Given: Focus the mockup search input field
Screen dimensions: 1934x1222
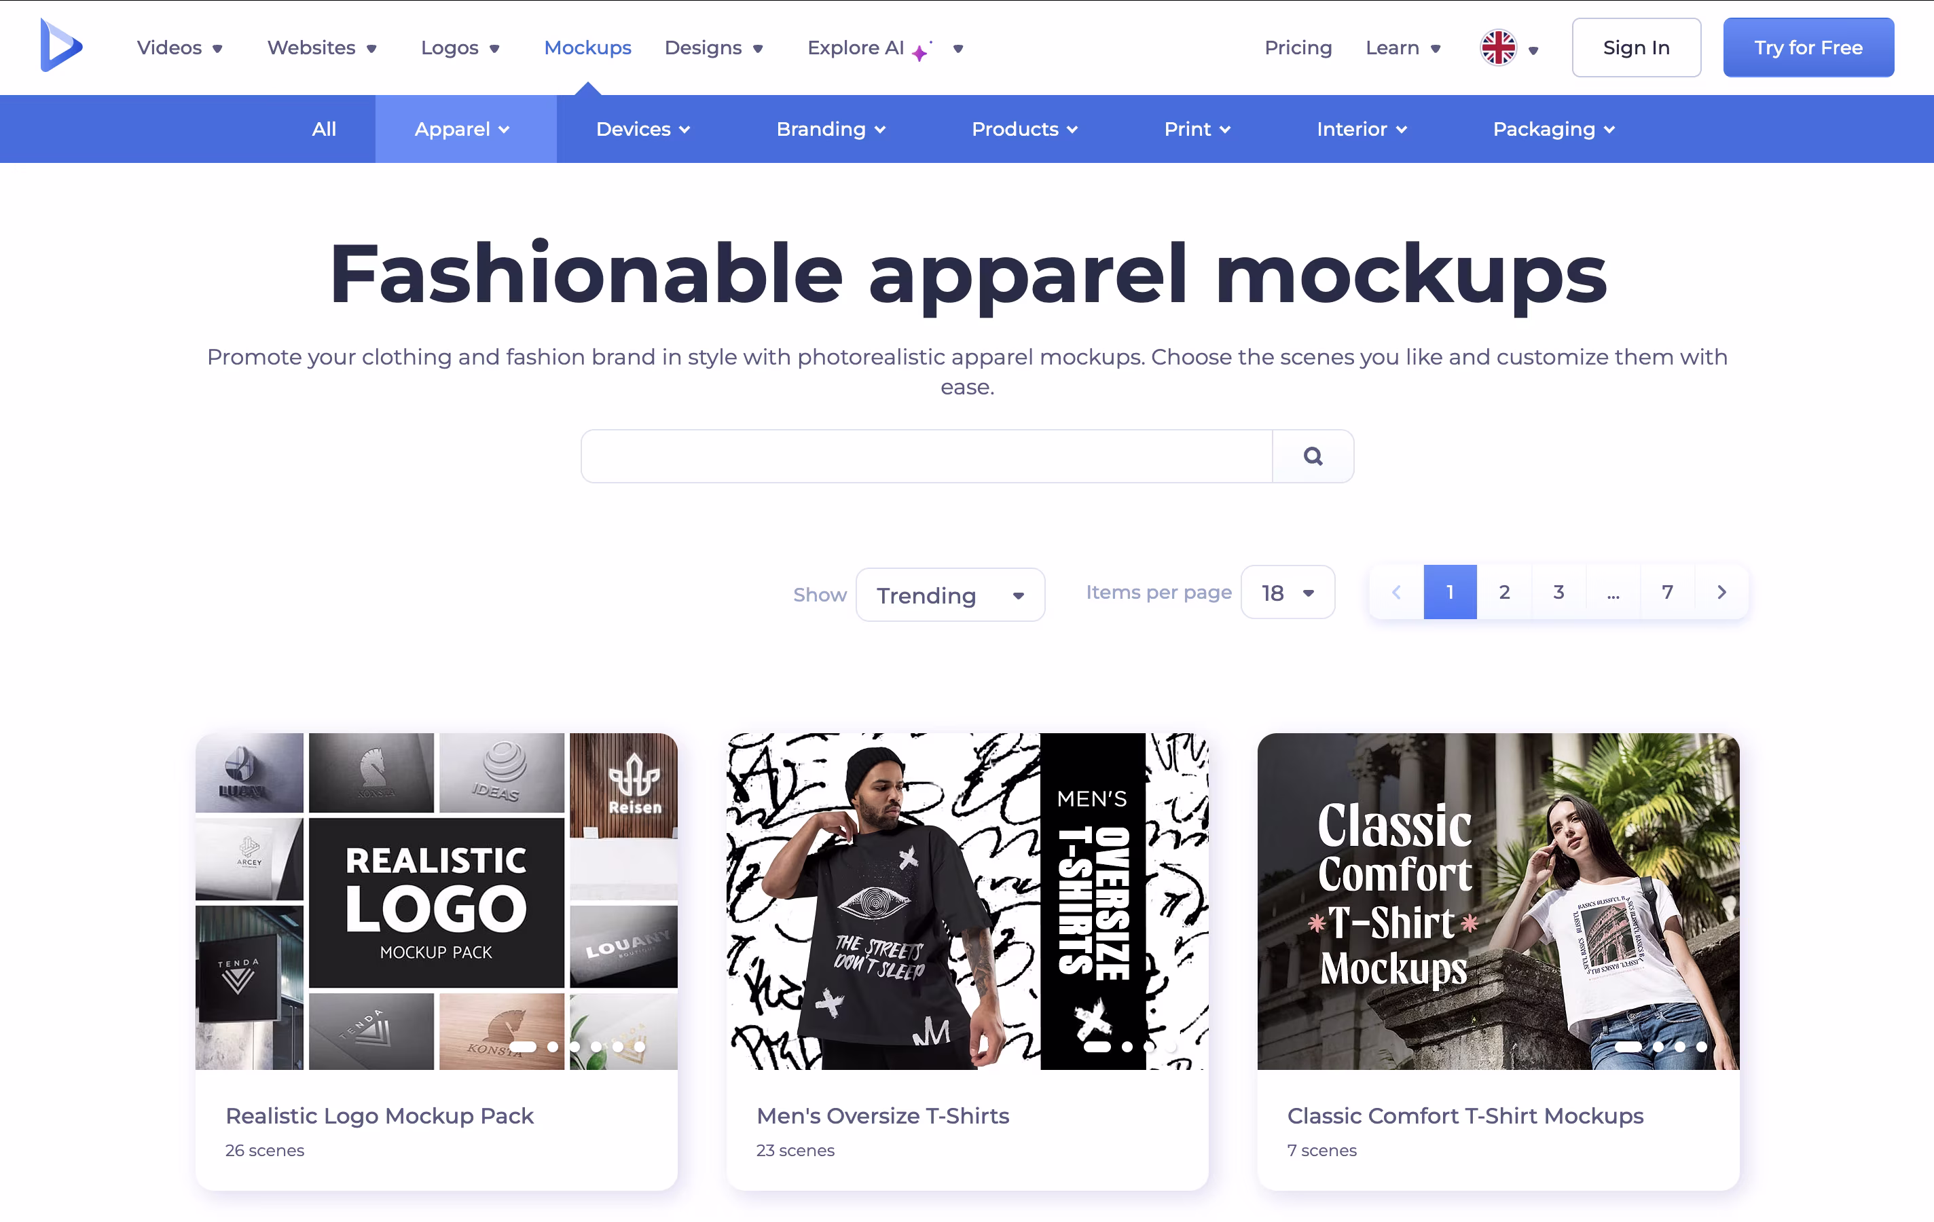Looking at the screenshot, I should click(x=927, y=456).
